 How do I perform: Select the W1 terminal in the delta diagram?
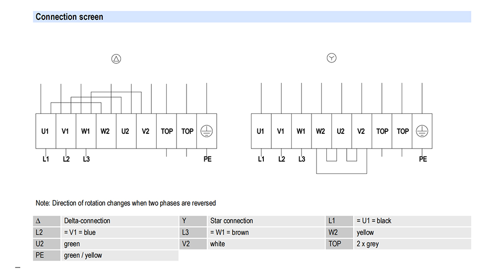(x=86, y=131)
